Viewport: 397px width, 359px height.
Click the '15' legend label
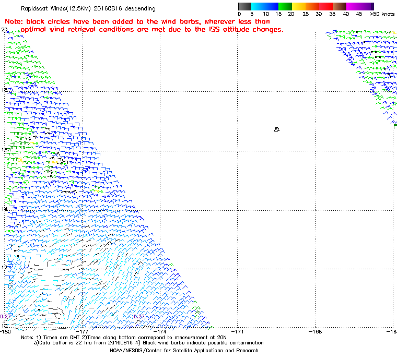278,14
